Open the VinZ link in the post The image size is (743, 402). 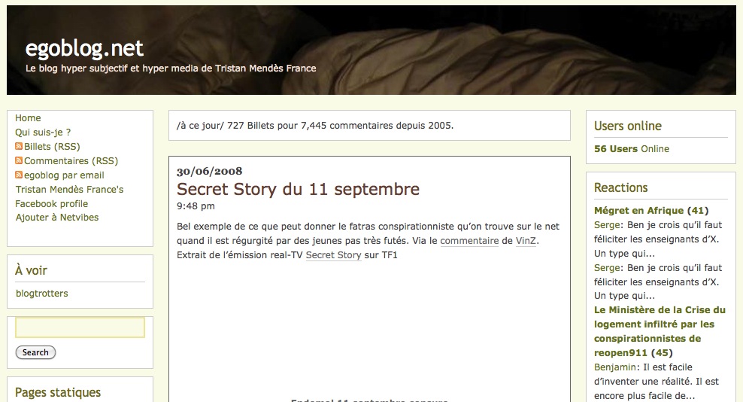pyautogui.click(x=526, y=241)
